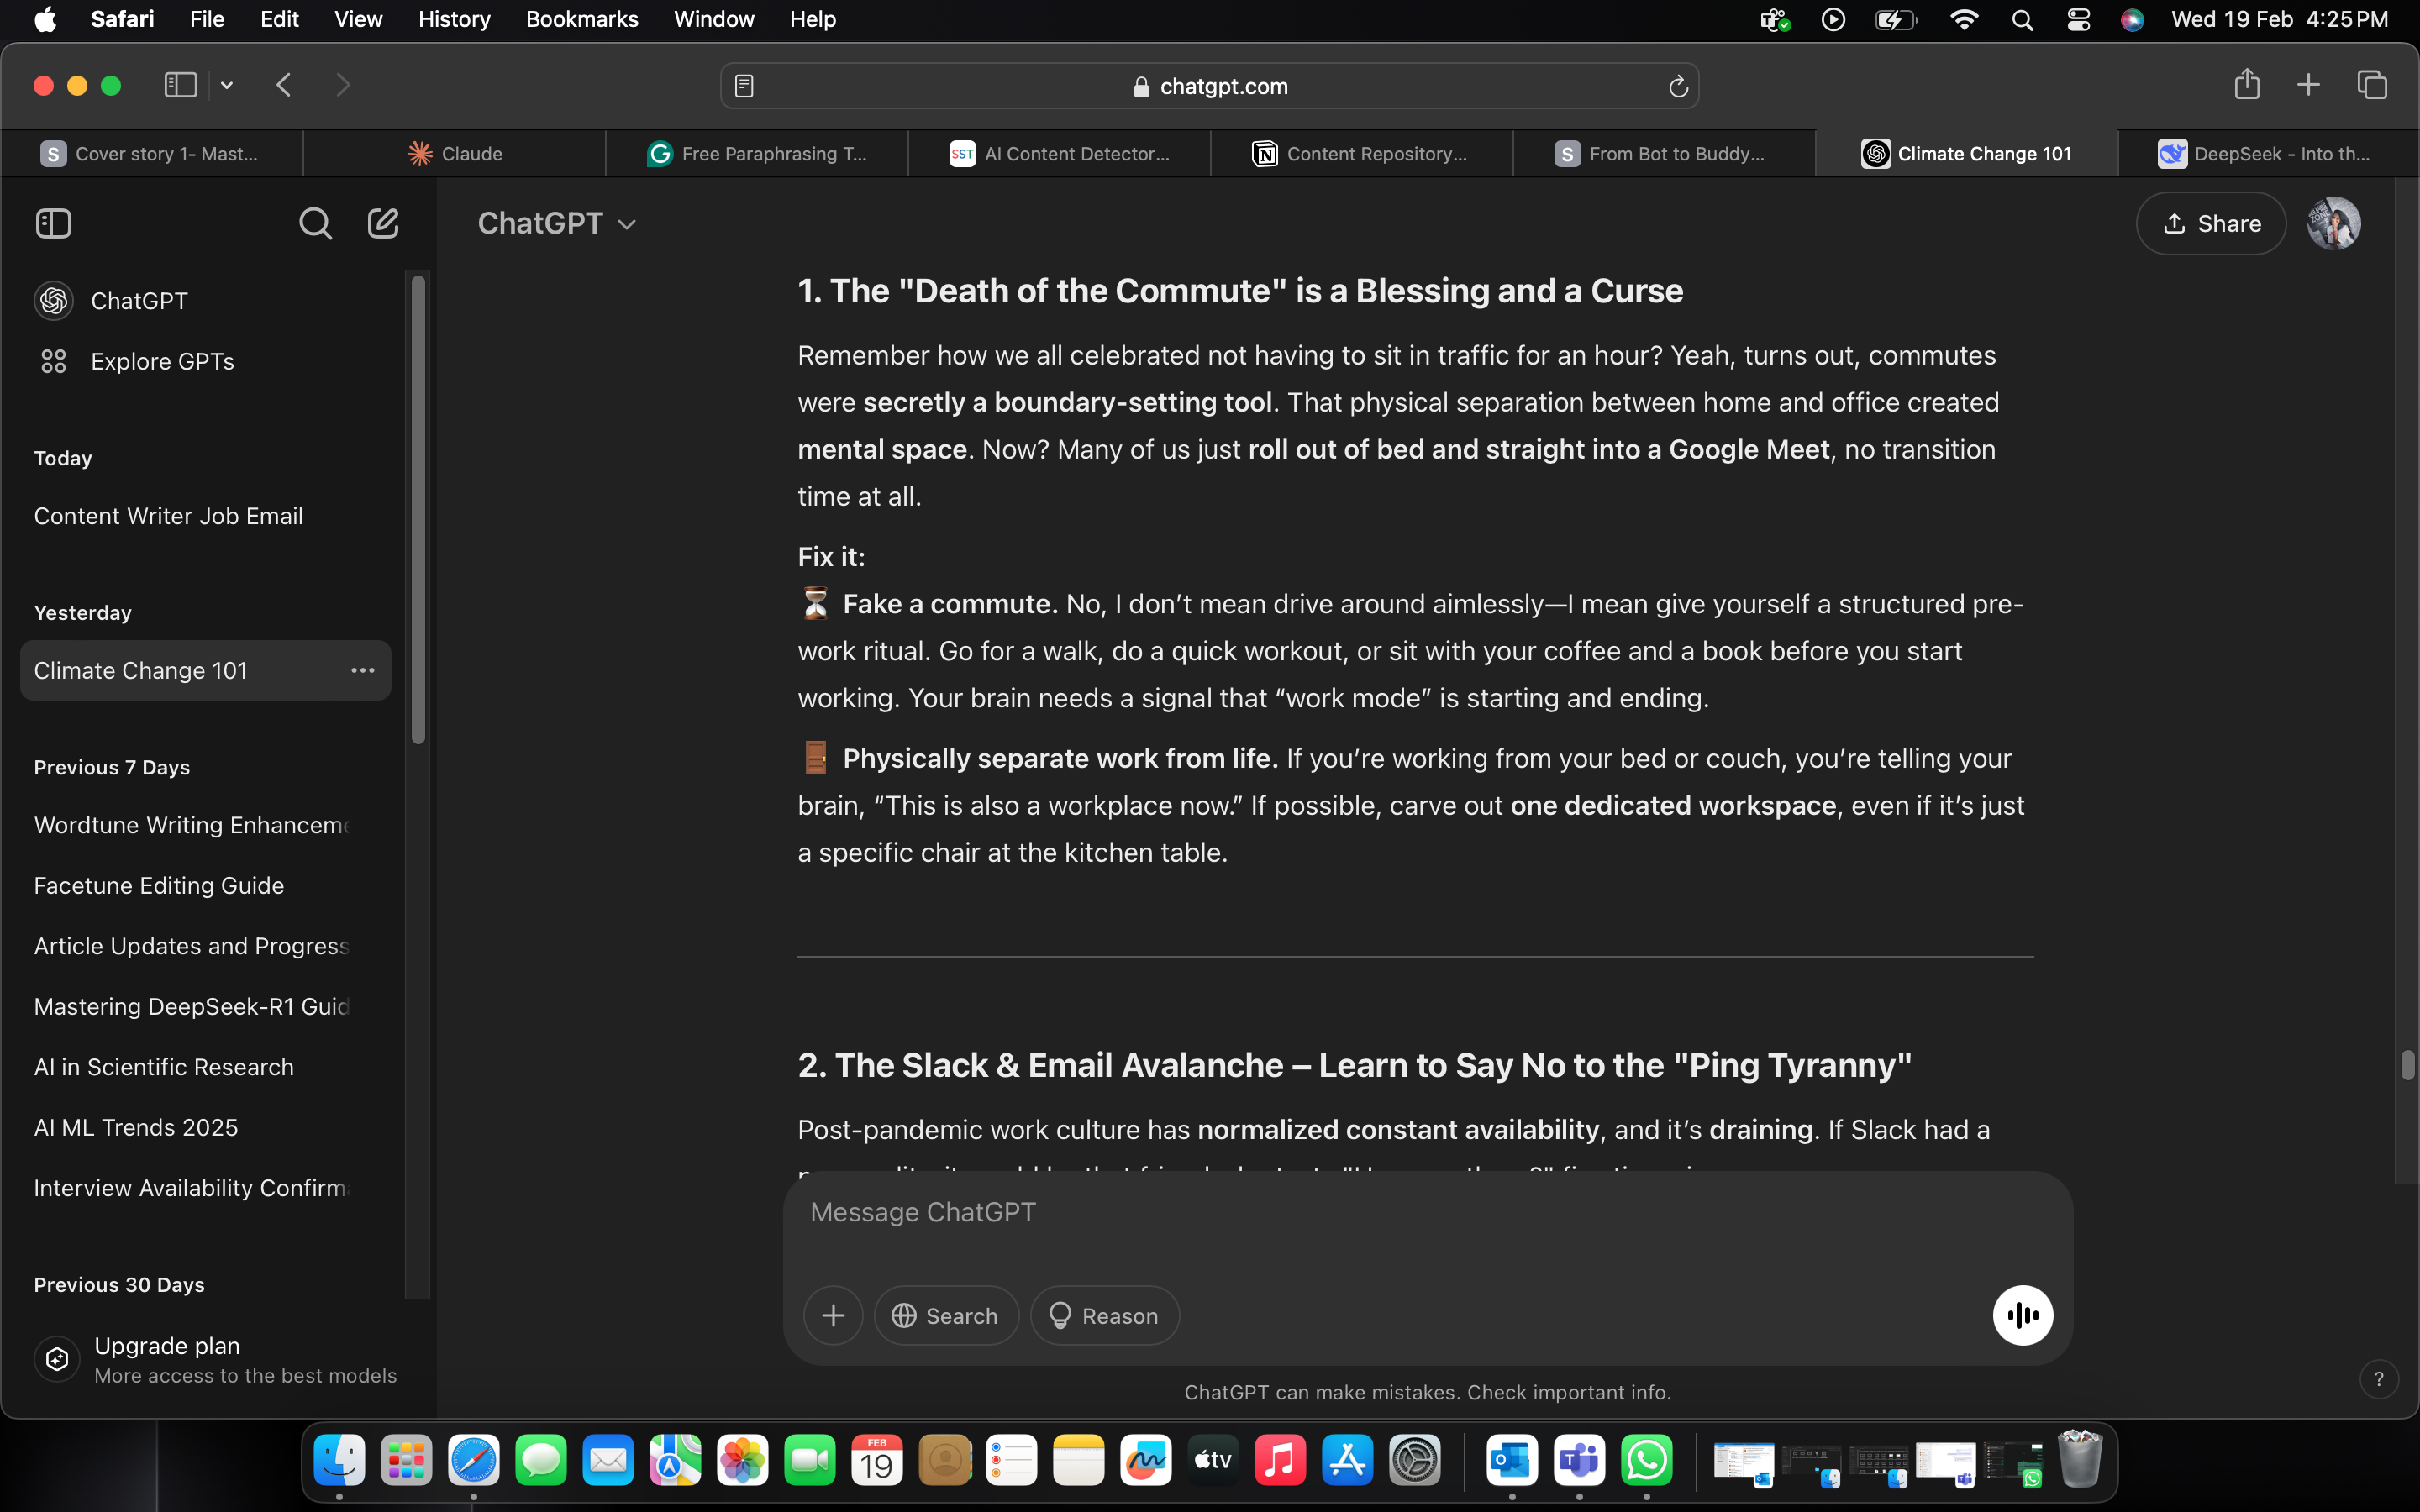Go back with Safari back arrow
This screenshot has height=1512, width=2420.
click(x=284, y=85)
